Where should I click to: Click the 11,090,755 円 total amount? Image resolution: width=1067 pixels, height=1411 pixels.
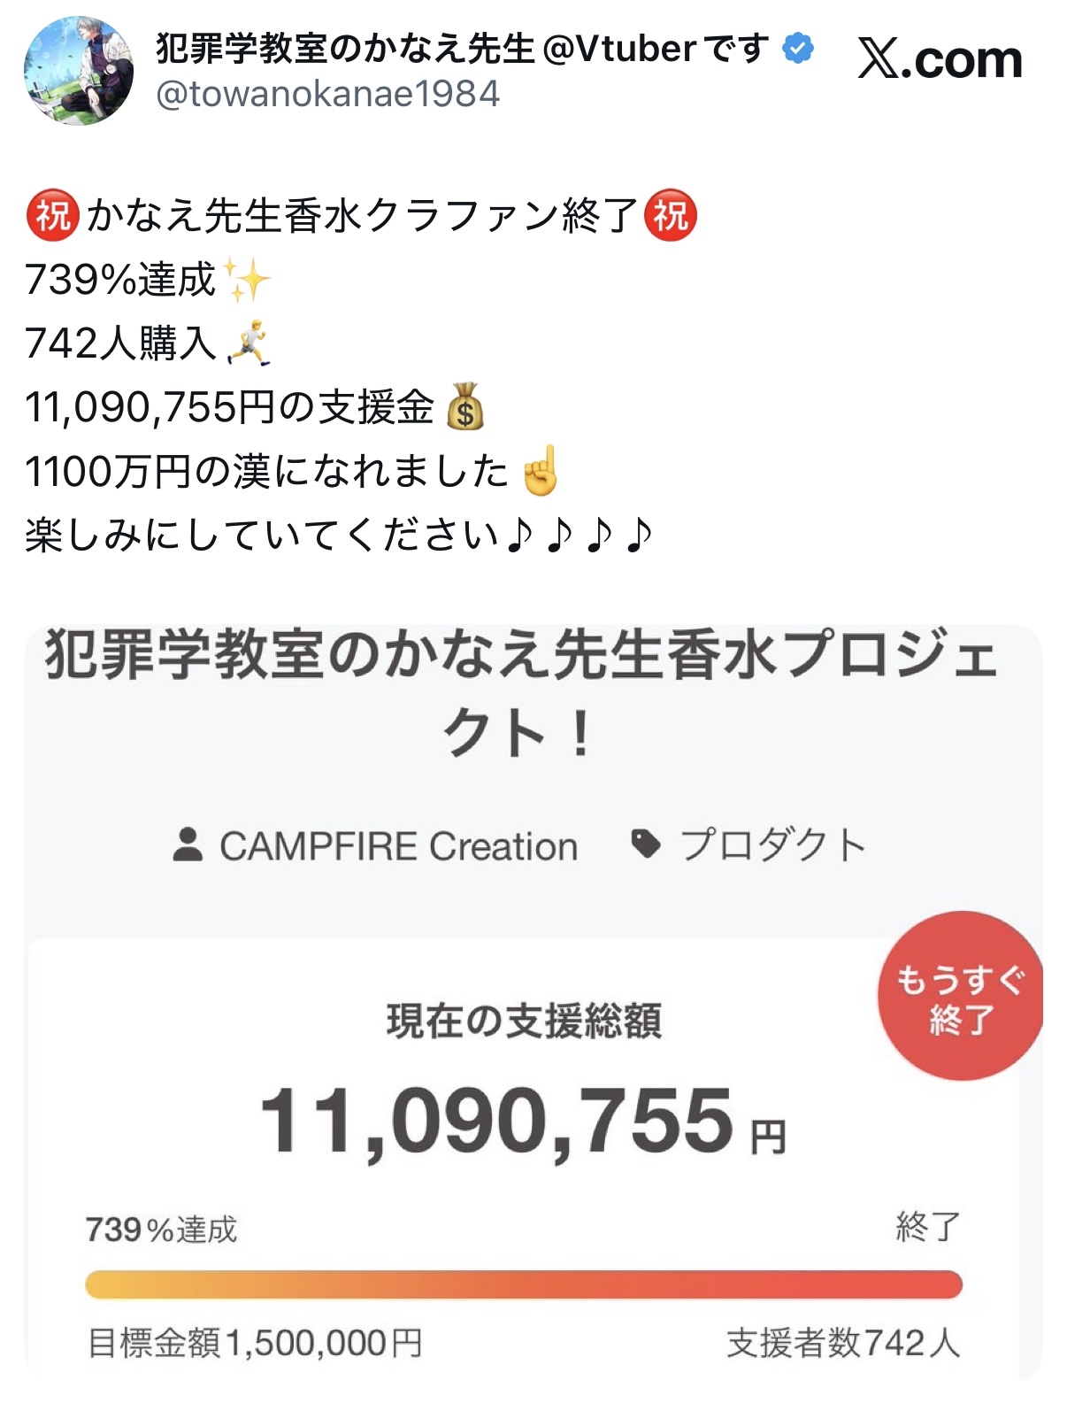pyautogui.click(x=522, y=1122)
